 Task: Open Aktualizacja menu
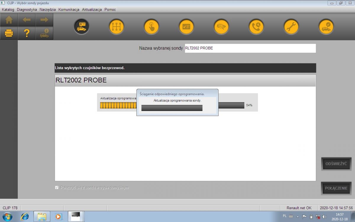pyautogui.click(x=92, y=9)
